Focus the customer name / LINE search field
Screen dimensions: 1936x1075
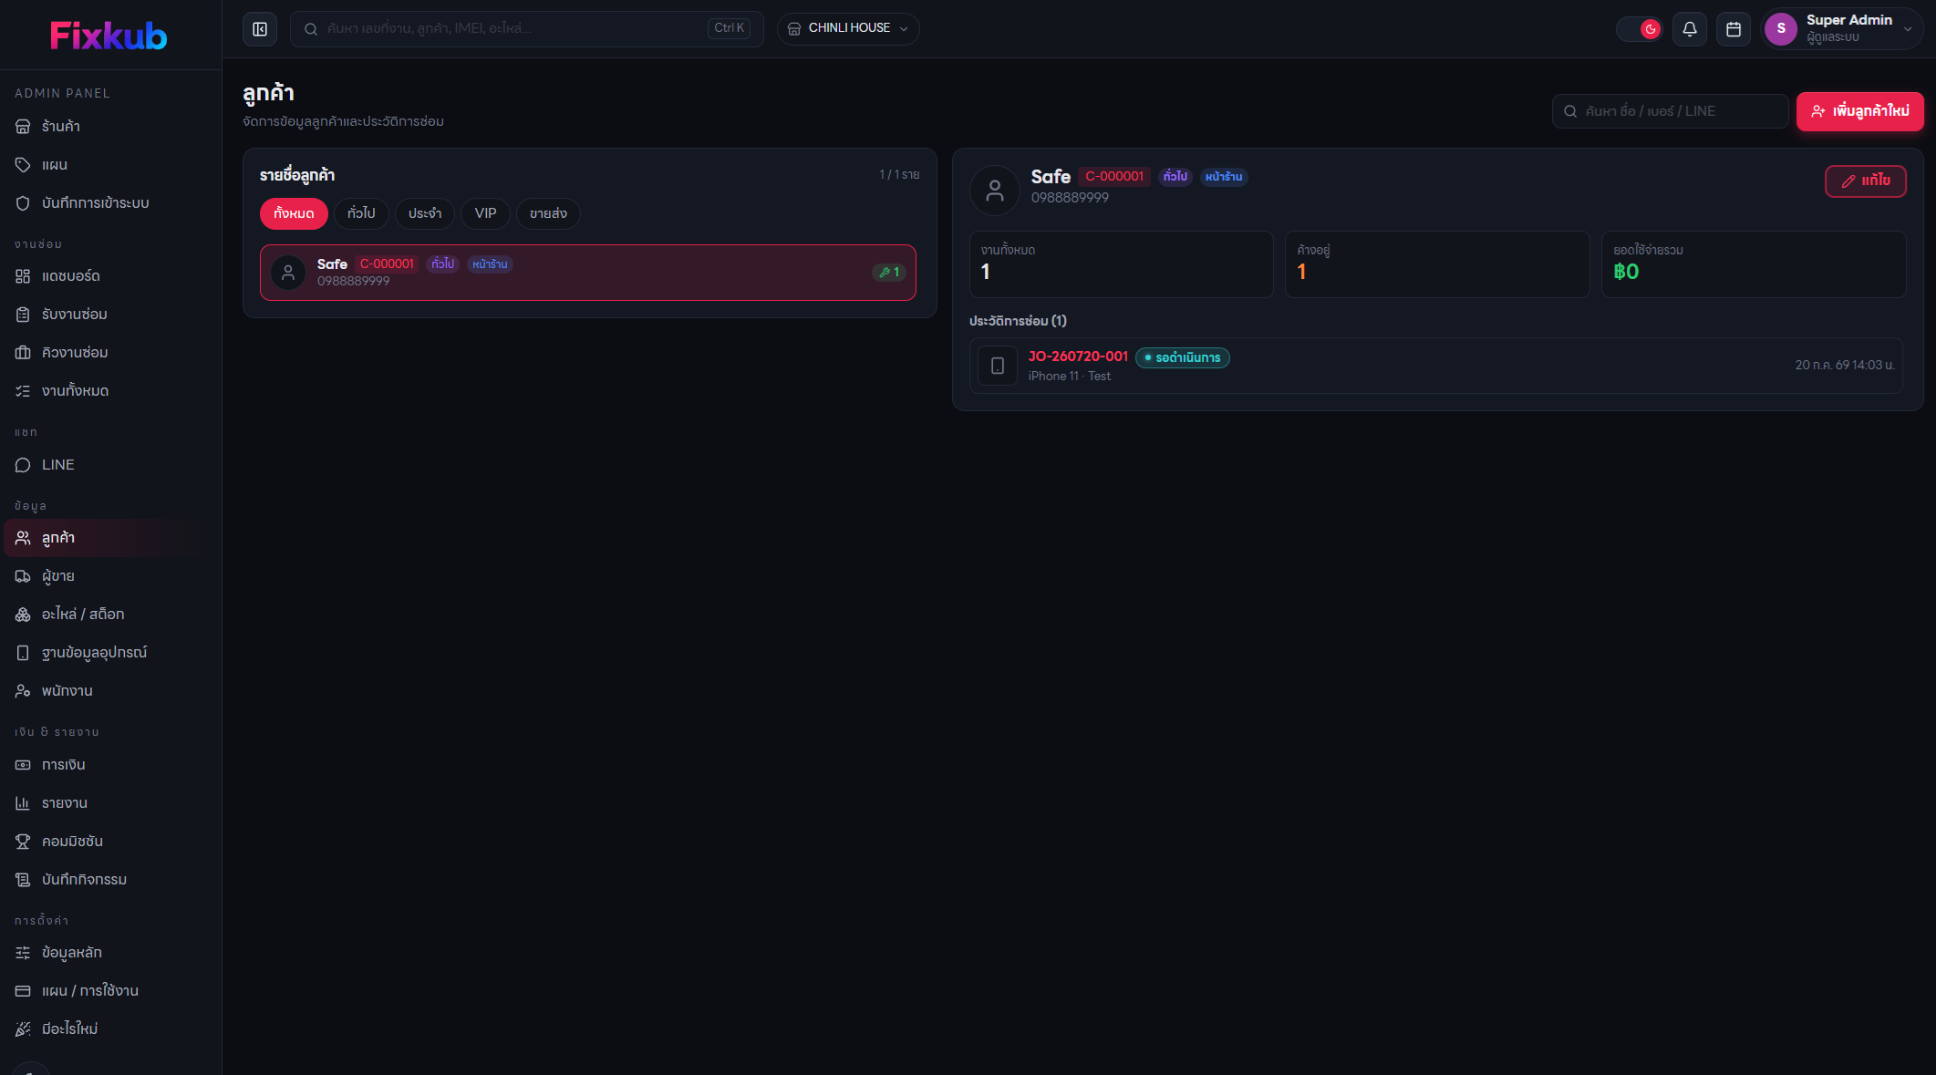coord(1670,111)
